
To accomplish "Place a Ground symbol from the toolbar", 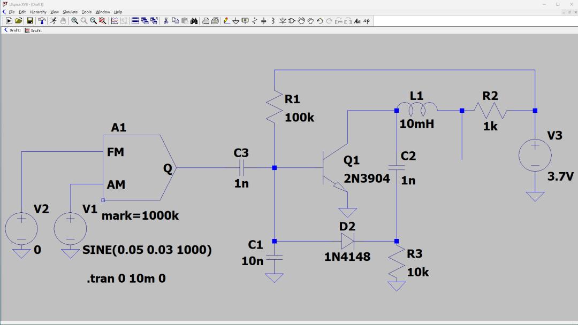I will coord(236,21).
